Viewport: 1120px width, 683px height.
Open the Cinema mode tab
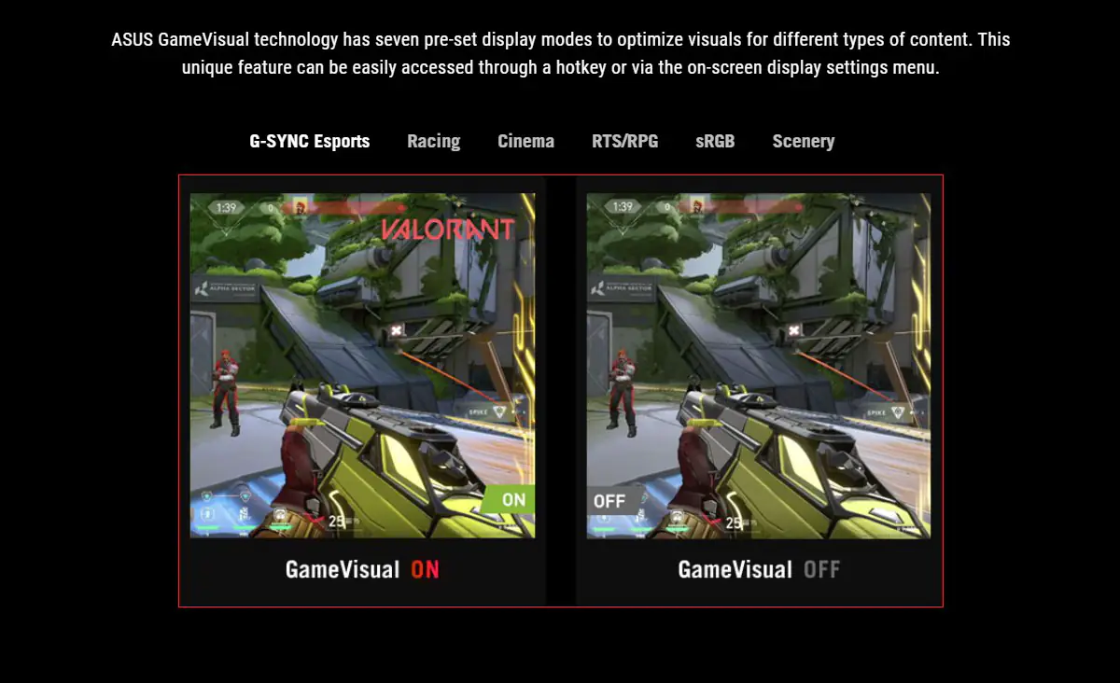tap(525, 142)
